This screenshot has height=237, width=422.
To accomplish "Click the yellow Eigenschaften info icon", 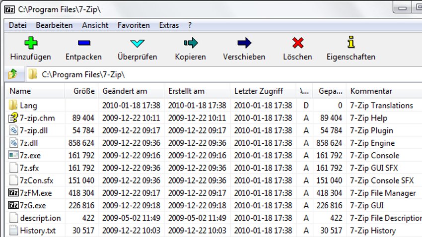I will 351,42.
